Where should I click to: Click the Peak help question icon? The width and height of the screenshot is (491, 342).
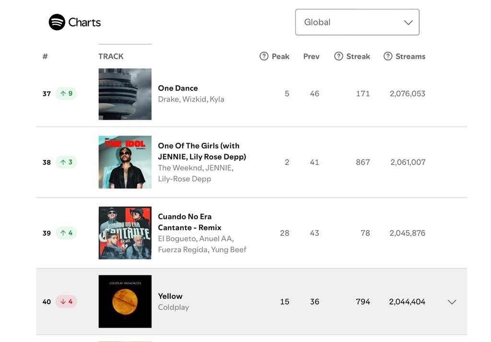[264, 57]
